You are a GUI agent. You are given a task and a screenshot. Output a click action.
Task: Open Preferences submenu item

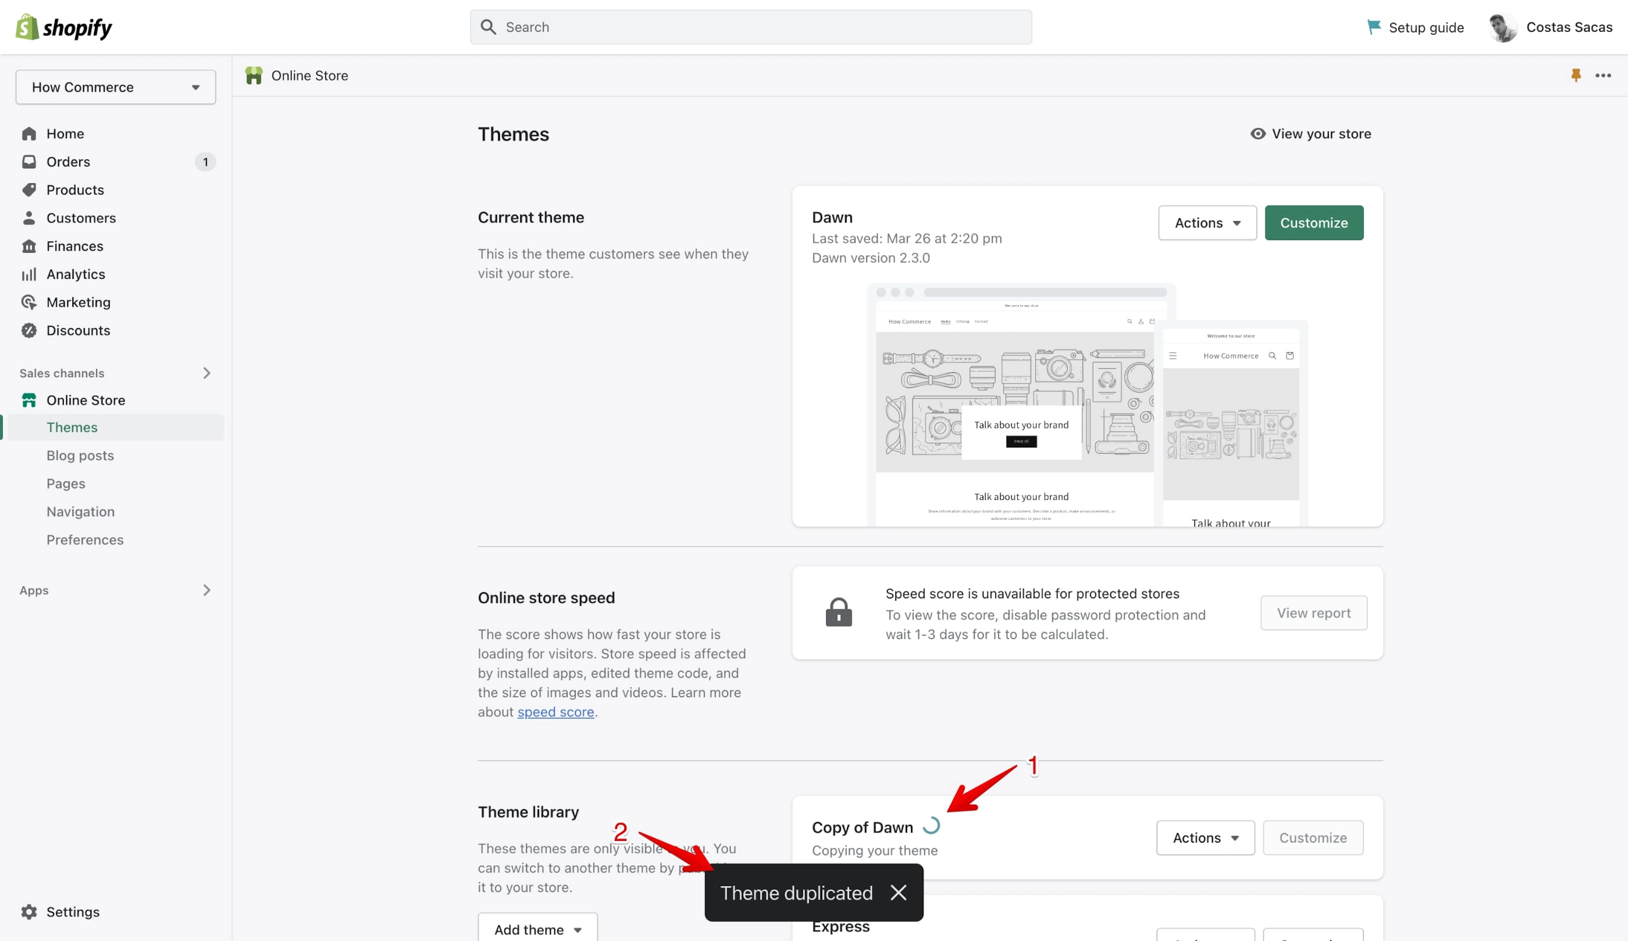pos(85,540)
